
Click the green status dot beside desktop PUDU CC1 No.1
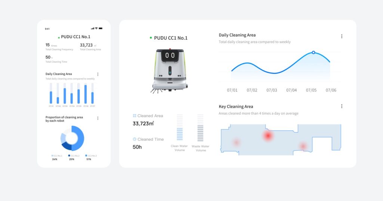(151, 38)
